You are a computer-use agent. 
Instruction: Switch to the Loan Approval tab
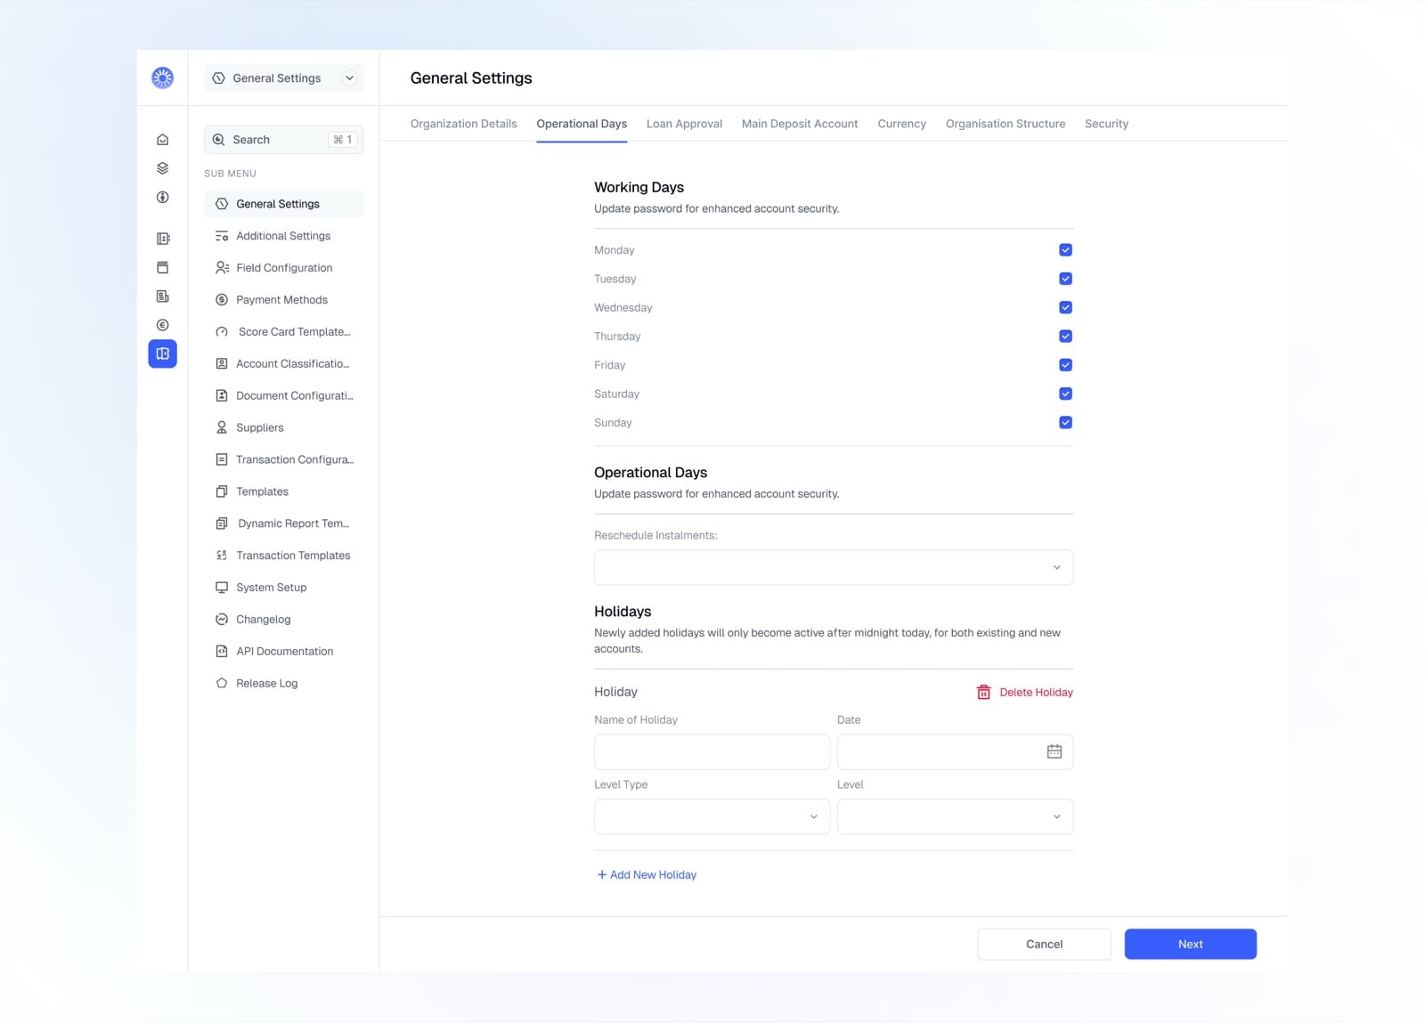tap(684, 124)
